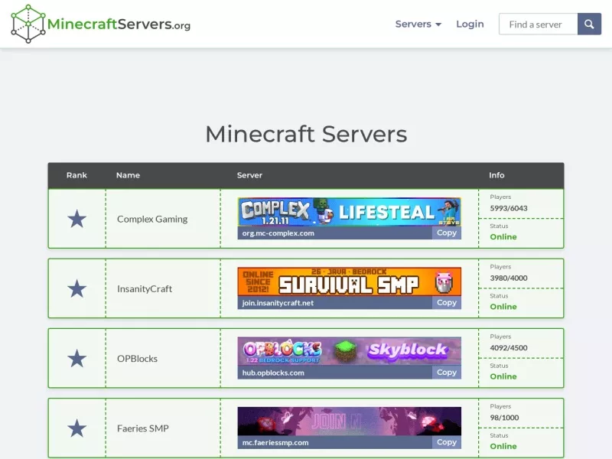Viewport: 612px width, 459px height.
Task: Copy the hub.opblocks.com address
Action: (447, 373)
